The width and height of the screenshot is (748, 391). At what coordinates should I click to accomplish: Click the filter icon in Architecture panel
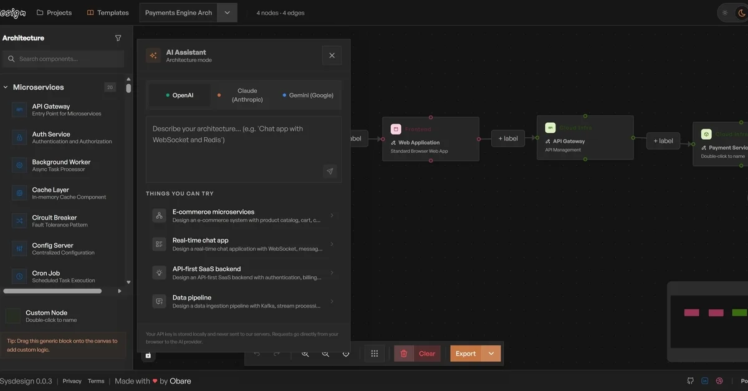[x=118, y=38]
